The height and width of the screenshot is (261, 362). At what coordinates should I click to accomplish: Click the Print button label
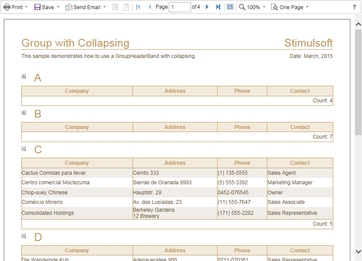[17, 7]
